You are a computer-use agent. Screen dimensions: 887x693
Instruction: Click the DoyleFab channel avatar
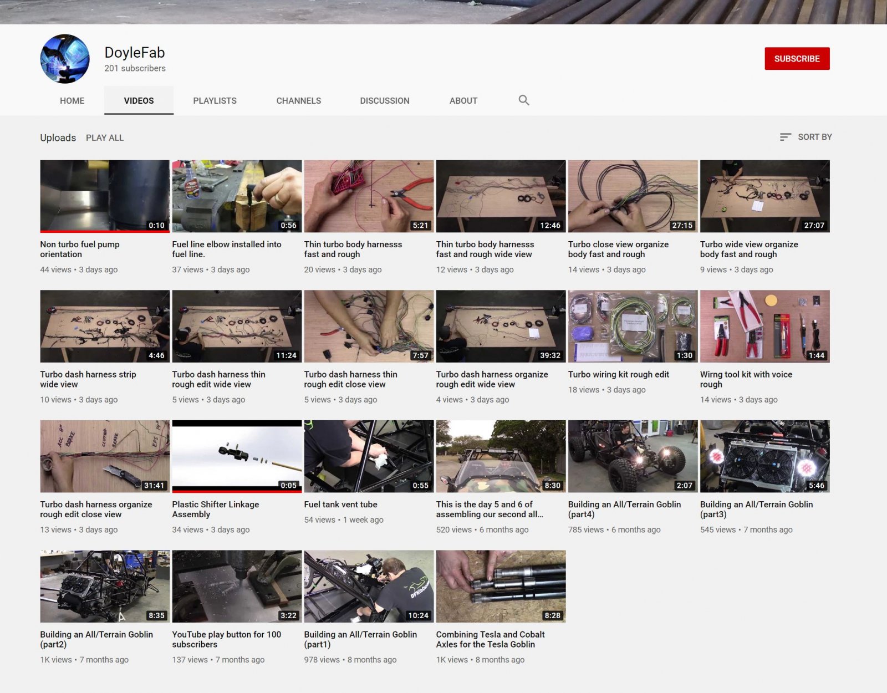65,59
